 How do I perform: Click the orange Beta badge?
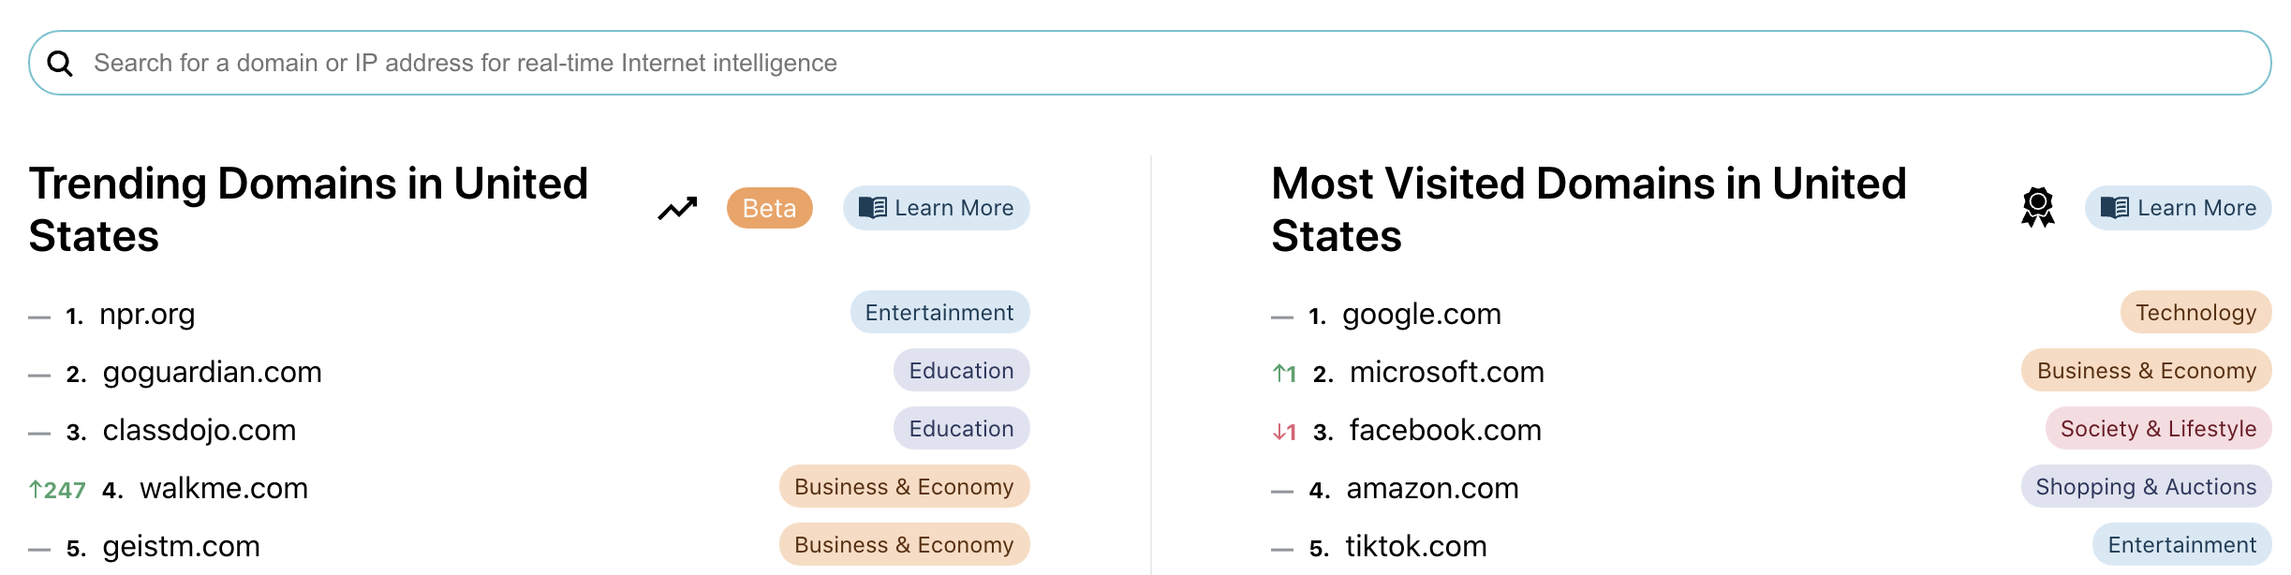pyautogui.click(x=769, y=208)
